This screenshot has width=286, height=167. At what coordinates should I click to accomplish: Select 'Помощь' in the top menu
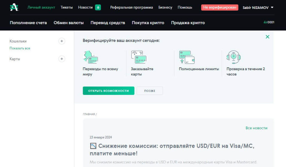185,7
